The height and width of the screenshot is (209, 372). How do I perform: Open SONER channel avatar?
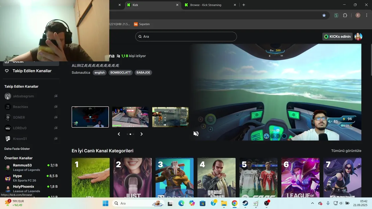[8, 117]
